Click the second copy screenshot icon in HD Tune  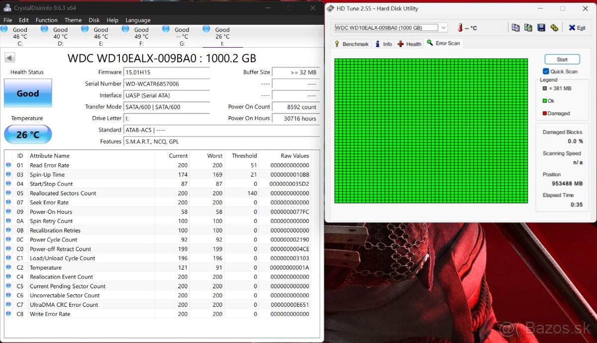coord(528,28)
